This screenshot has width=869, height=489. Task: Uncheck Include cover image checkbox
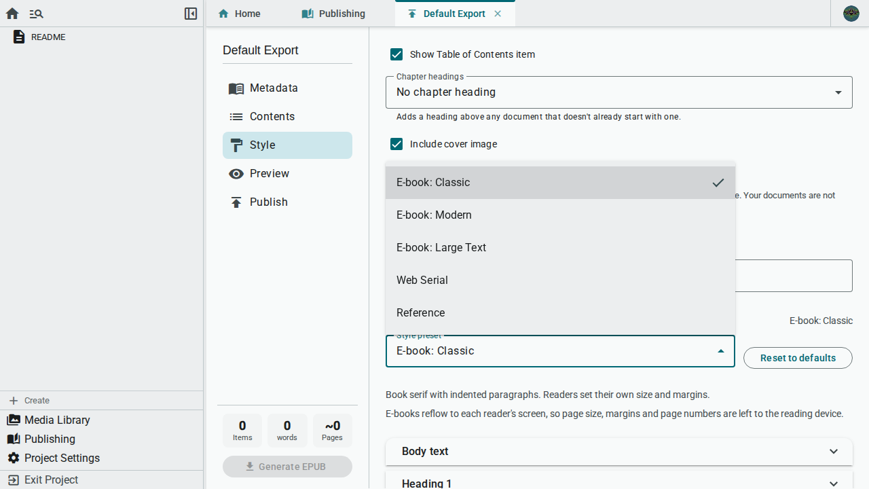pyautogui.click(x=396, y=144)
